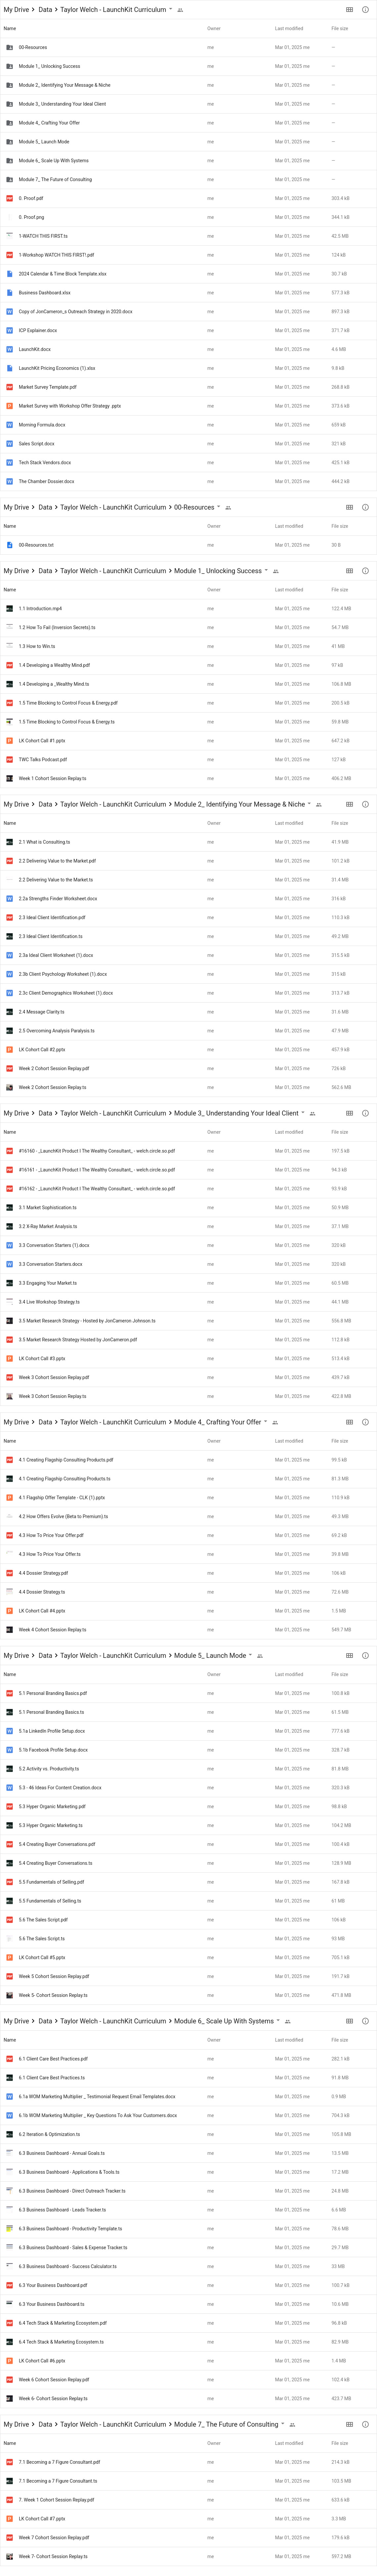
Task: Click info icon in Module 7_ Future of Consulting header
Action: (365, 2424)
